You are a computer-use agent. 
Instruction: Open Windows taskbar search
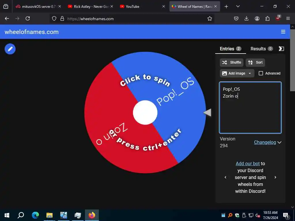click(21, 215)
